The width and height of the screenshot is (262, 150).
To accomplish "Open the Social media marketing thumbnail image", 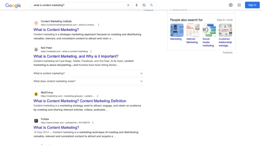I will (x=209, y=30).
